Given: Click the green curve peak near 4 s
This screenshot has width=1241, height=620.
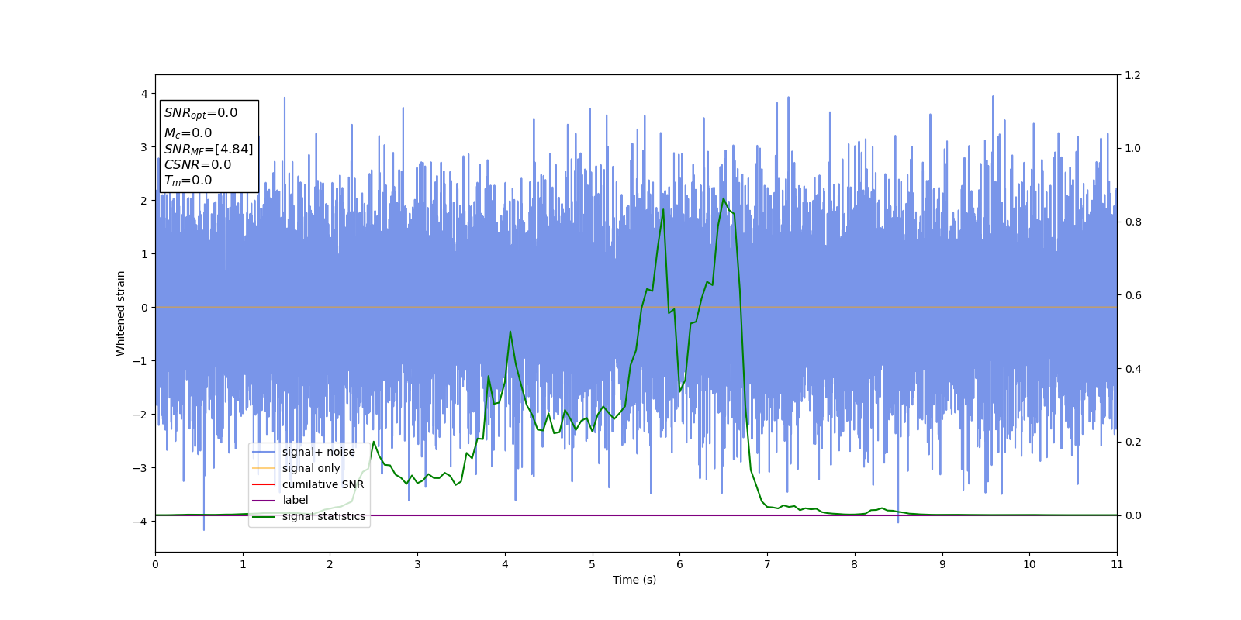Looking at the screenshot, I should pyautogui.click(x=510, y=332).
